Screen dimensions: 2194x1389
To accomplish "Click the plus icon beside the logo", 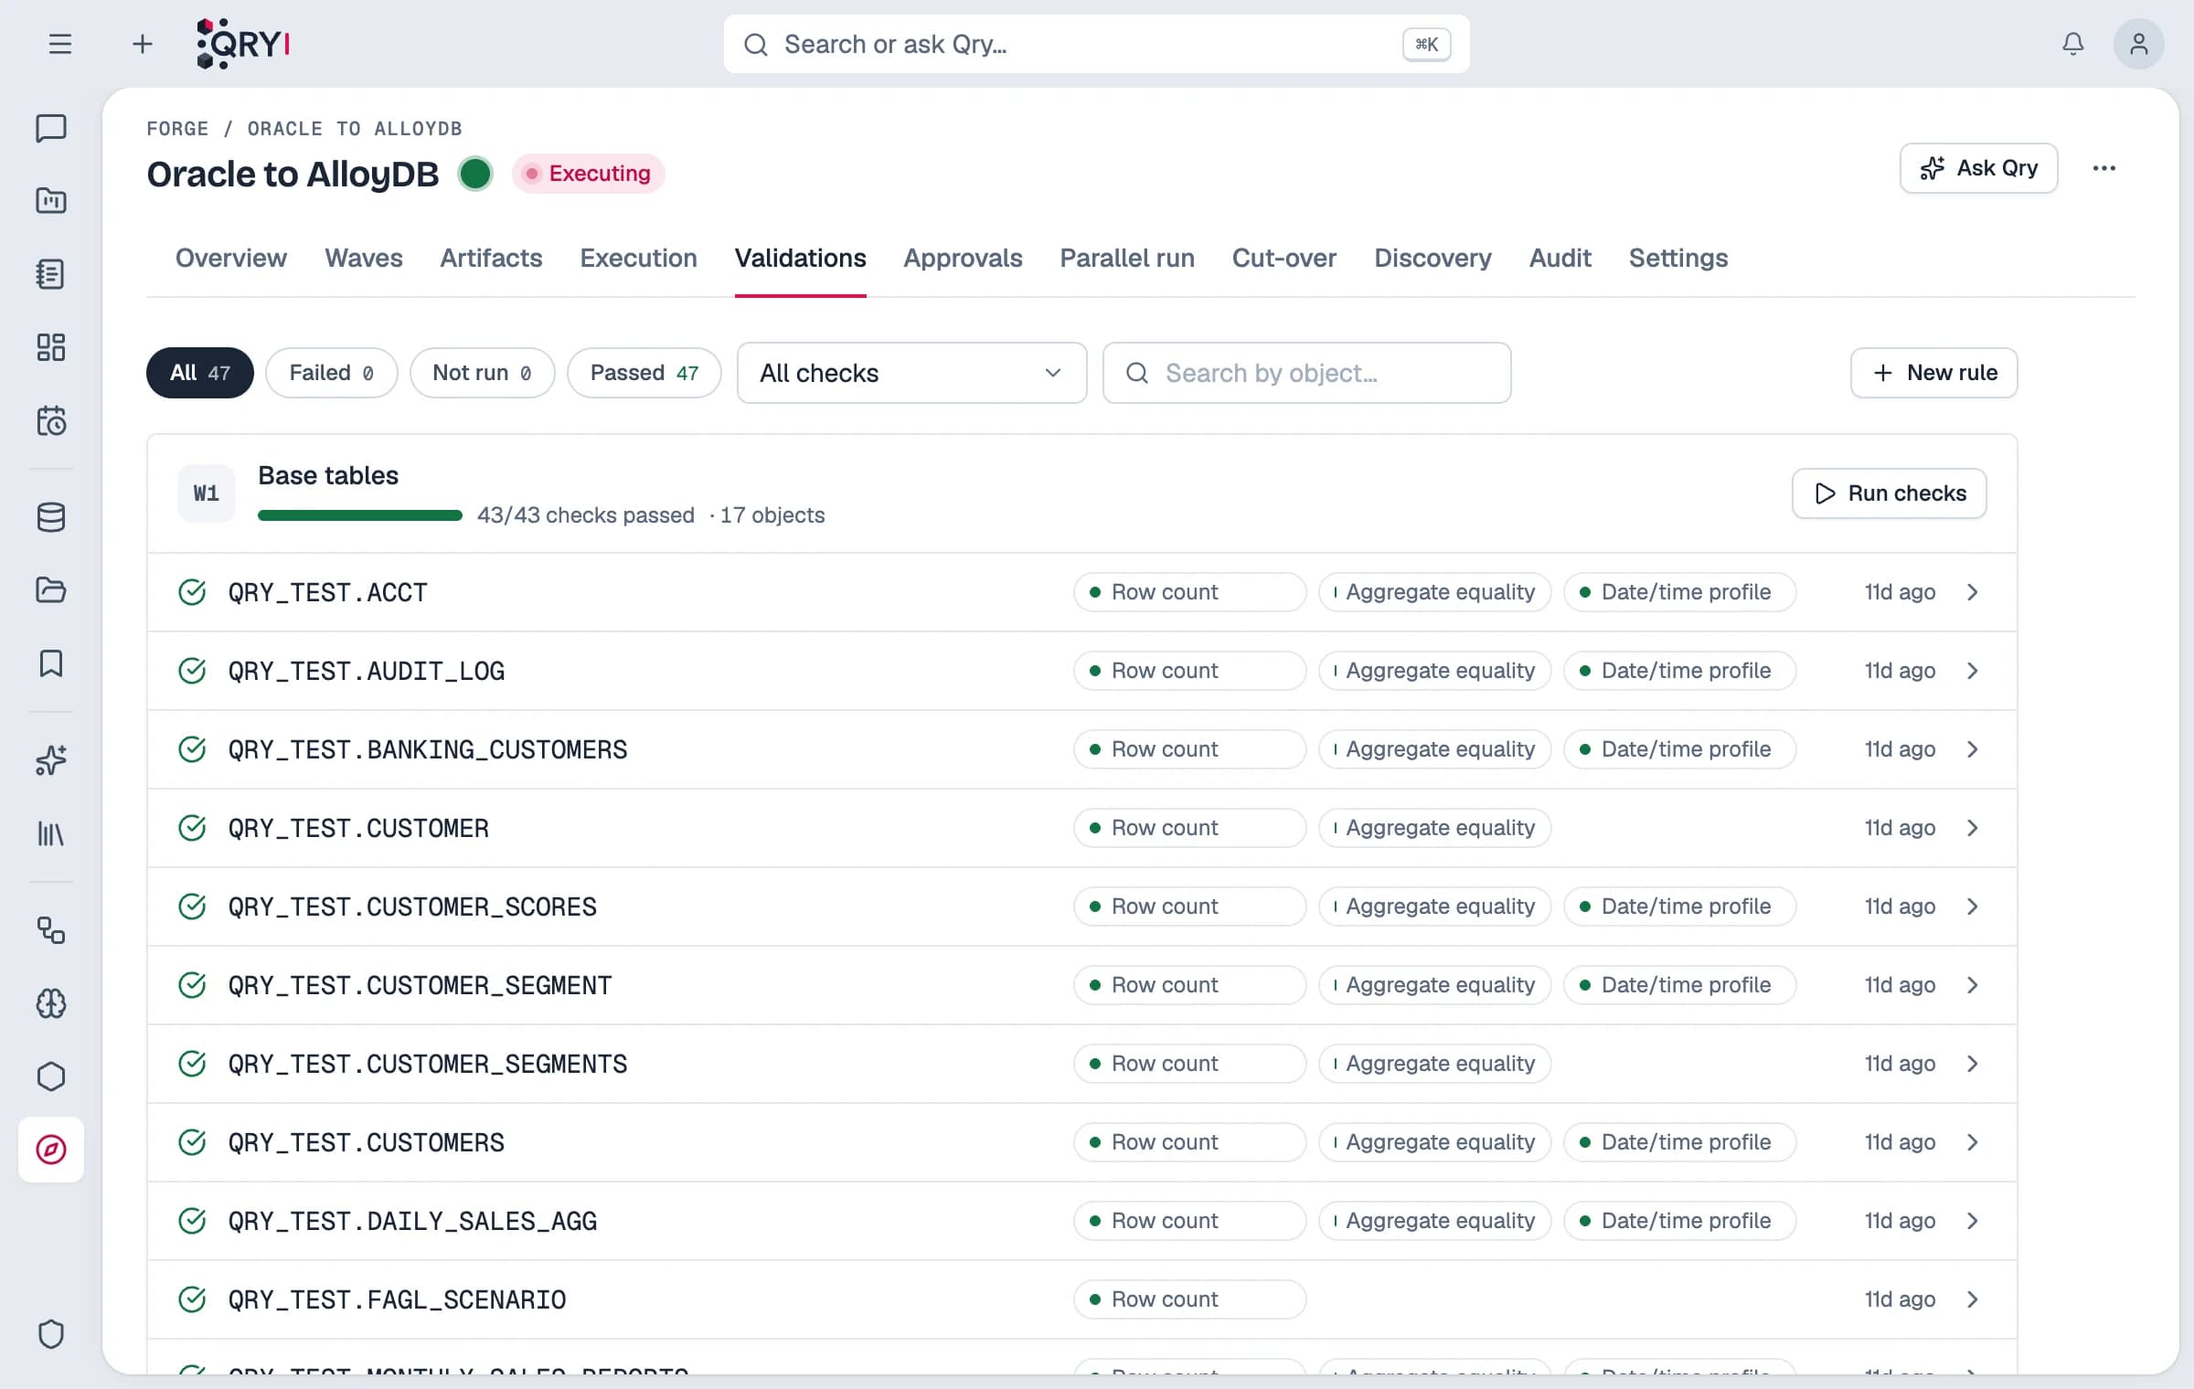I will pyautogui.click(x=142, y=44).
